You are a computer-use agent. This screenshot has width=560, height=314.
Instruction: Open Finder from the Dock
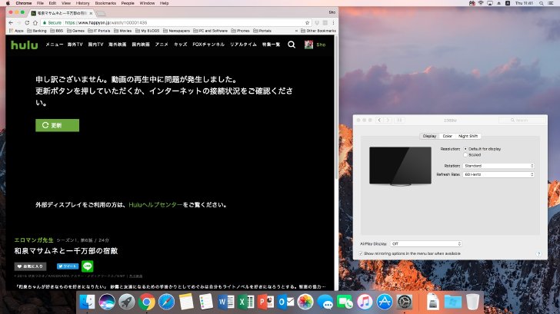pos(87,302)
